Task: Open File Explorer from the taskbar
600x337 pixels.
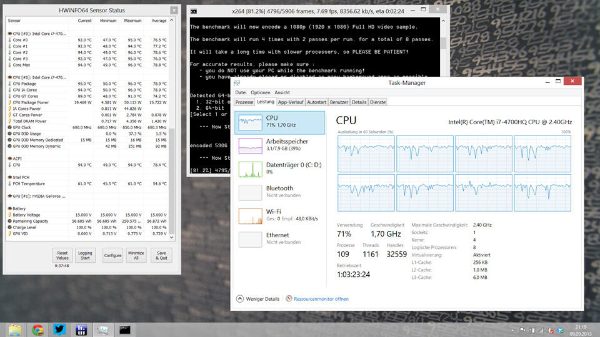Action: click(15, 330)
